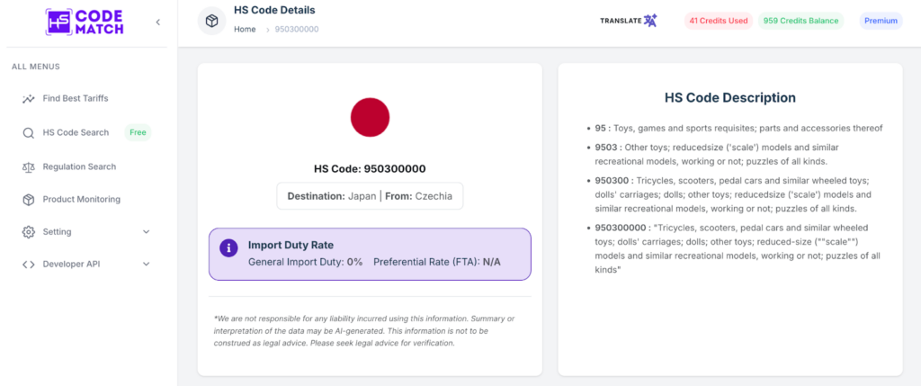Click the Translate language icon
The width and height of the screenshot is (921, 386).
click(x=650, y=21)
